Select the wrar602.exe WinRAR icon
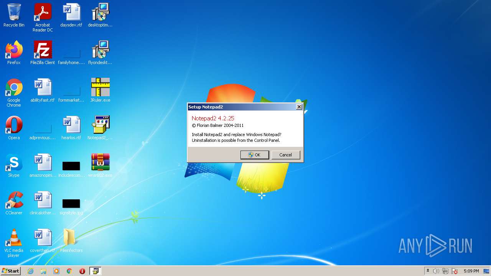Viewport: 491px width, 276px height. [x=100, y=166]
